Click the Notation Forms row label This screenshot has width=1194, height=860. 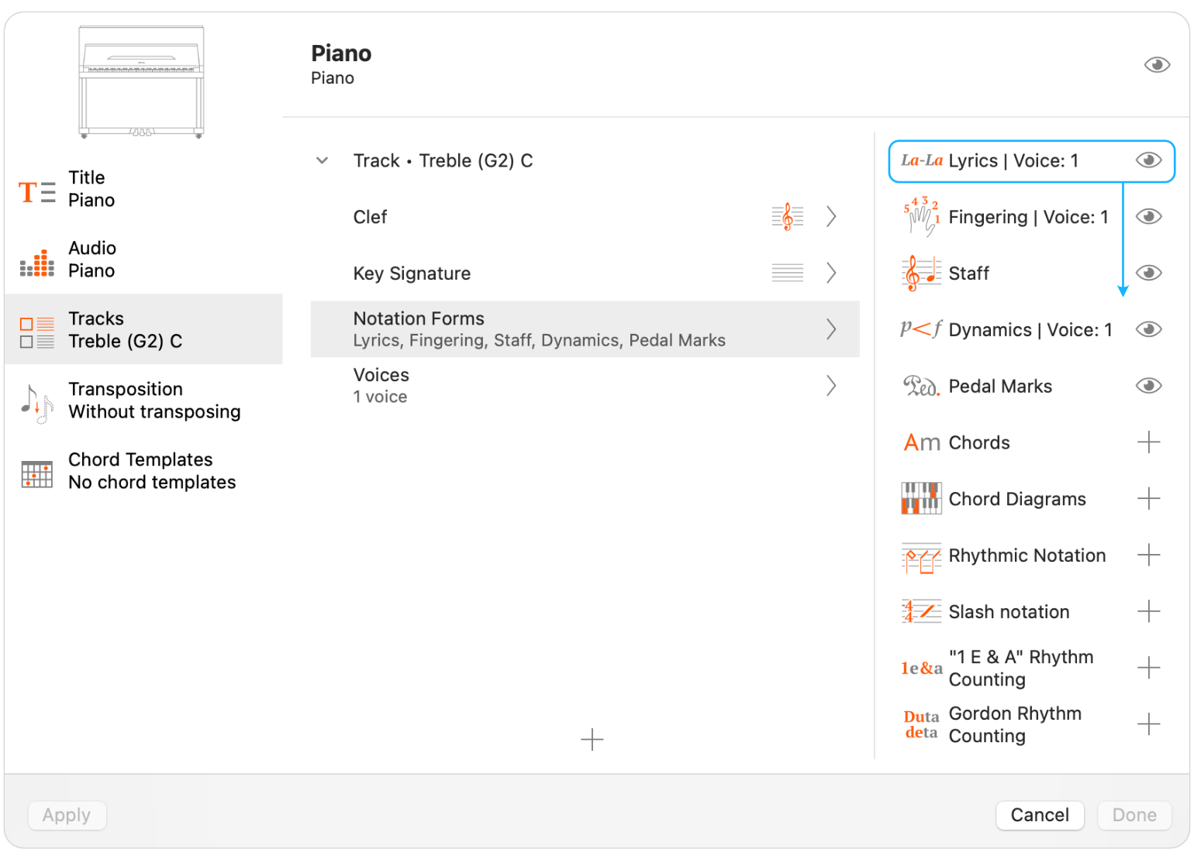tap(419, 318)
